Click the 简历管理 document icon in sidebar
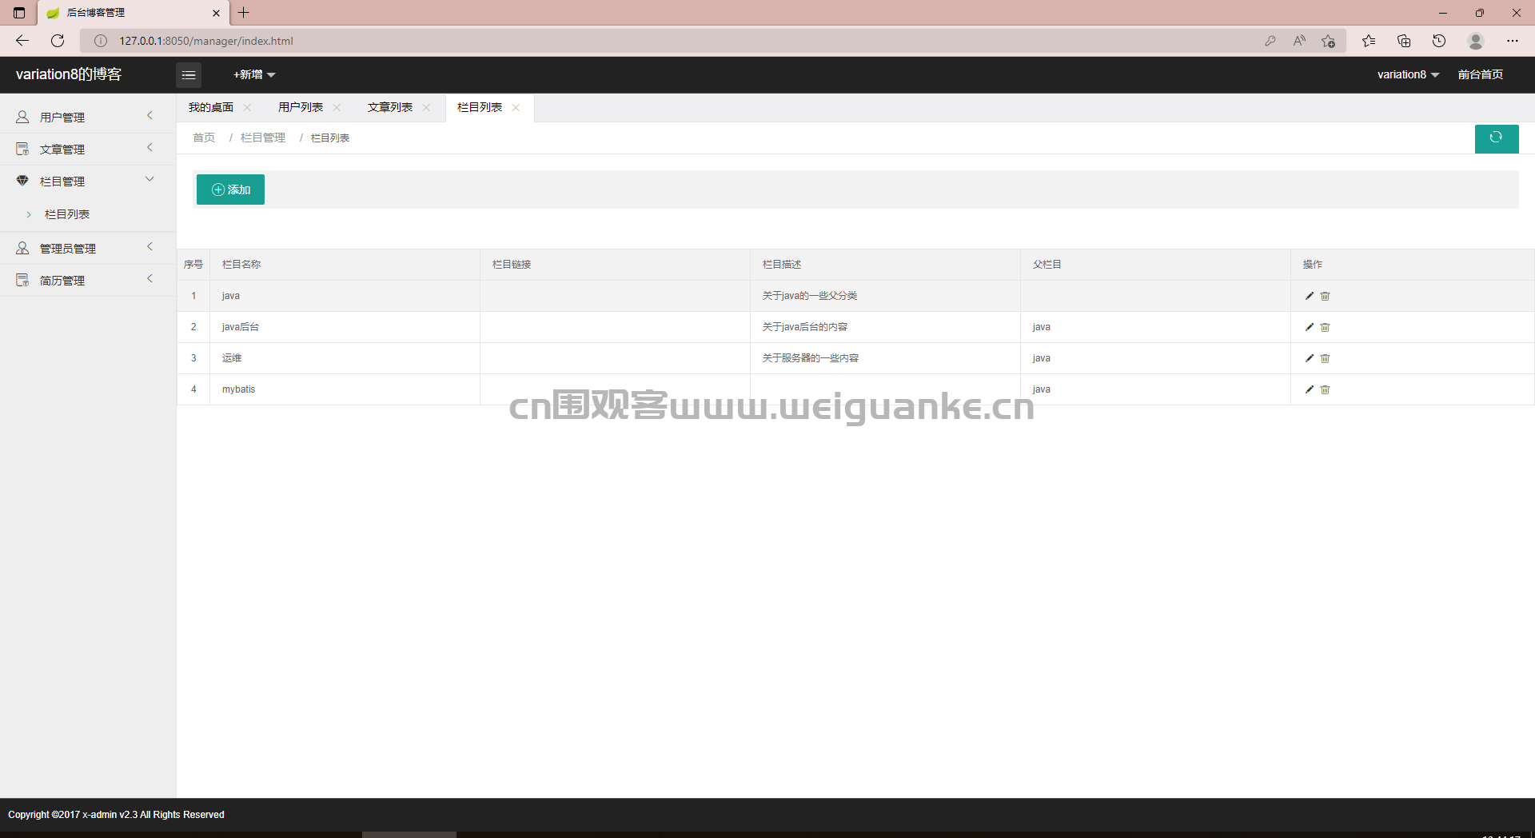This screenshot has width=1535, height=838. click(22, 280)
